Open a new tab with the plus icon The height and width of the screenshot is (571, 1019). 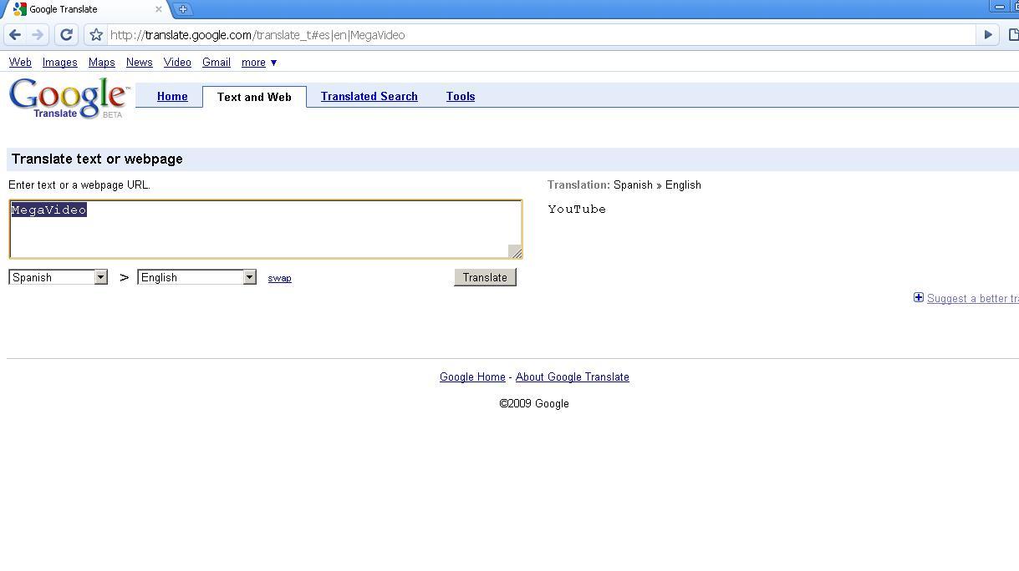pos(182,9)
